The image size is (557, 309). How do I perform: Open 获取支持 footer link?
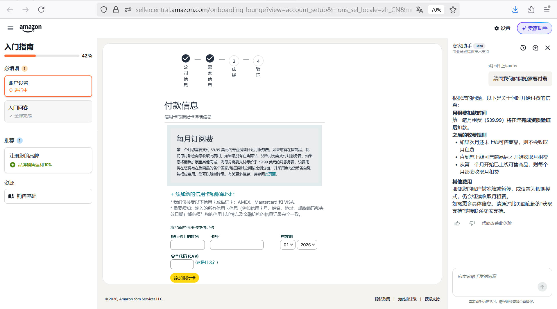[432, 299]
